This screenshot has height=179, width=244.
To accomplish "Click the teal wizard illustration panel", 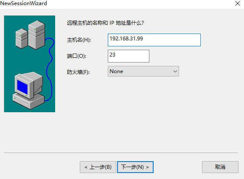I will tap(30, 64).
